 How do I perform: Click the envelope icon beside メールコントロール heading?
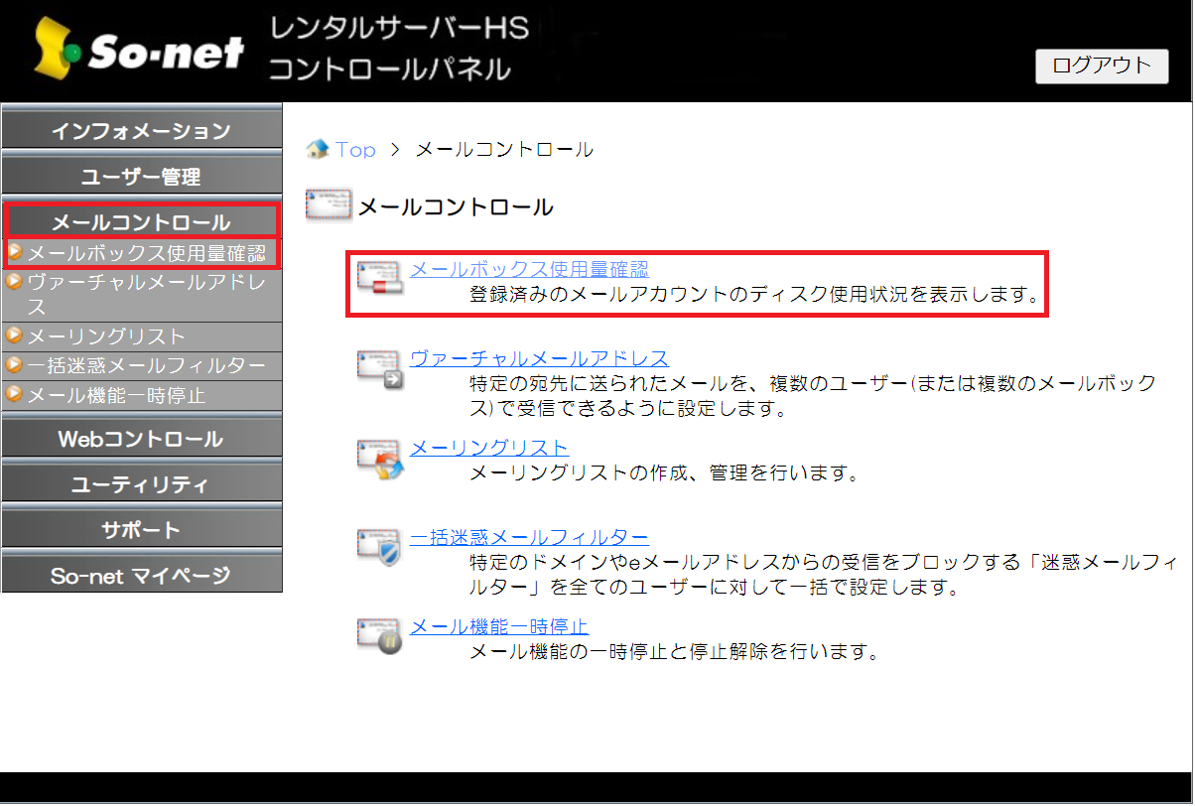click(x=328, y=206)
